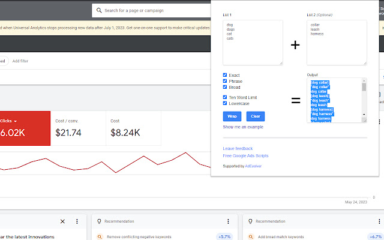This screenshot has height=240, width=384.
Task: Click the Remove conflicting negative keywords text
Action: pyautogui.click(x=139, y=237)
